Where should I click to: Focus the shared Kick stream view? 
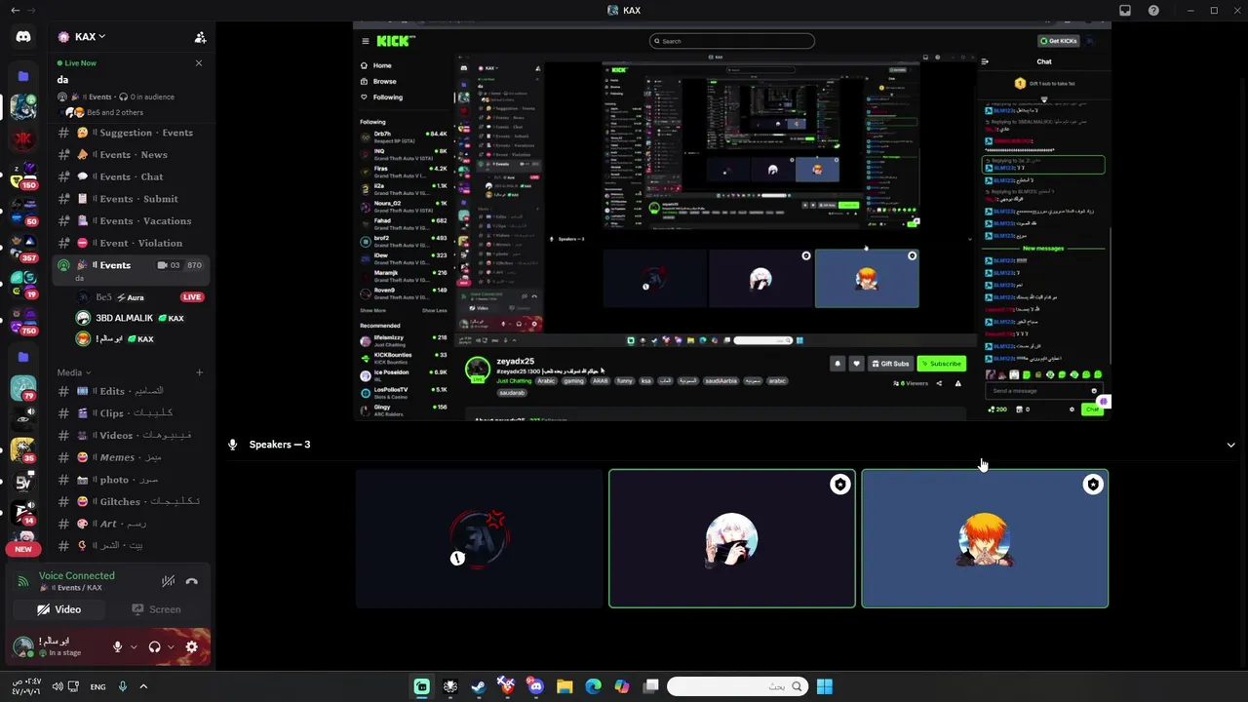731,222
